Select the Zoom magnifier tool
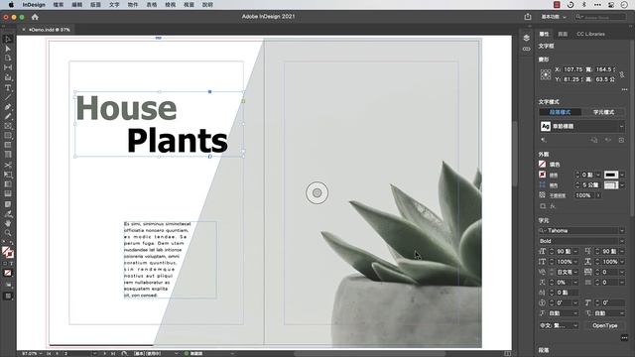635x357 pixels. (8, 233)
